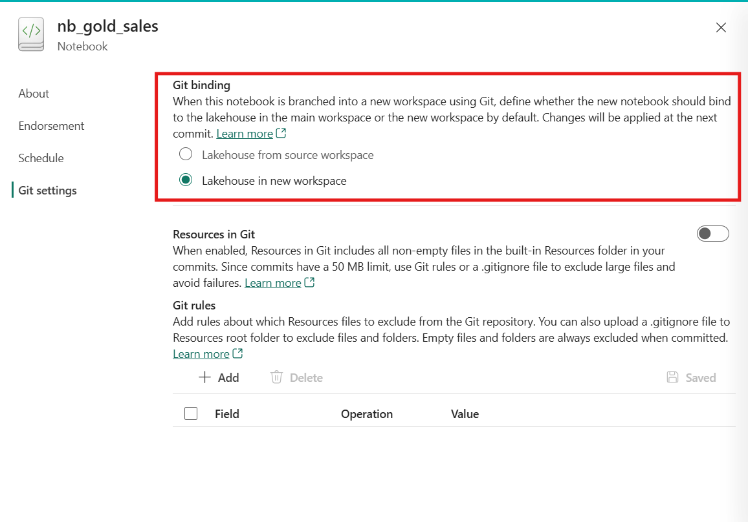748x522 pixels.
Task: Click the Value column header
Action: coord(465,414)
